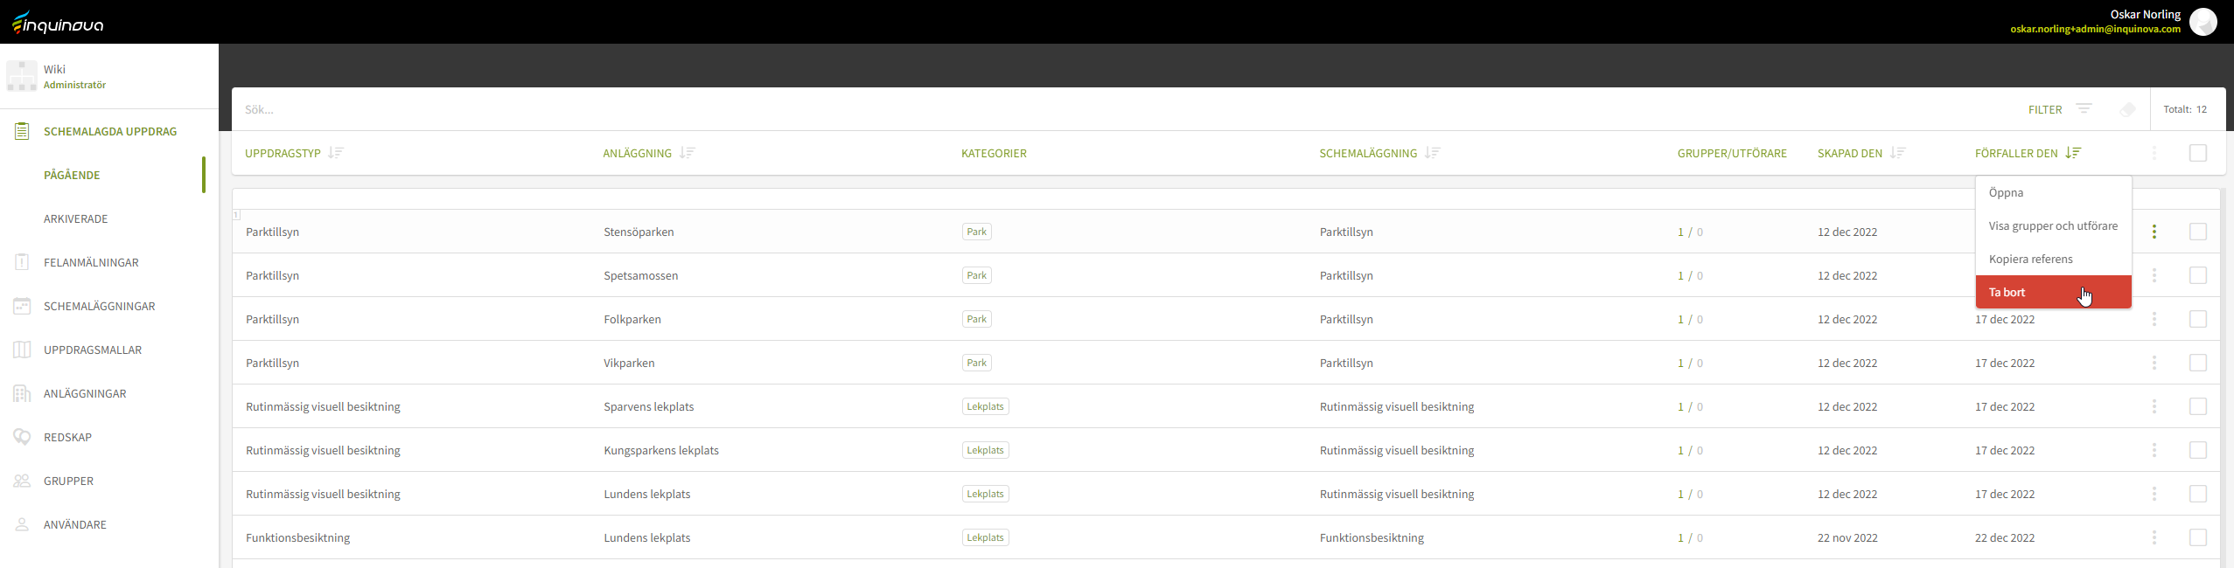Toggle the select-all checkbox in the header row
Viewport: 2234px width, 568px height.
2197,153
